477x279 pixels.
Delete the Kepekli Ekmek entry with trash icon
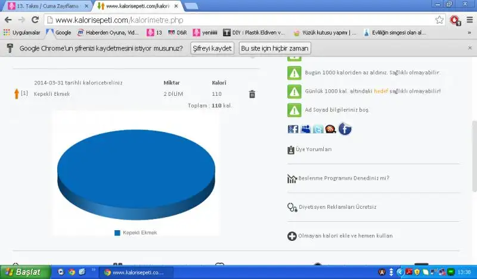coord(252,94)
